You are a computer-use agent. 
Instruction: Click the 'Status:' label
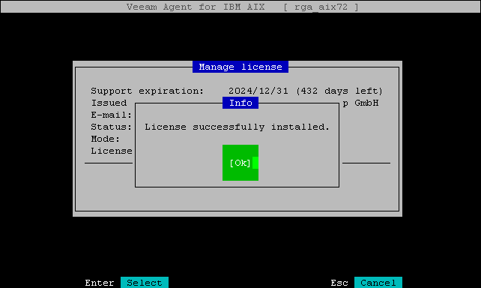pos(112,127)
